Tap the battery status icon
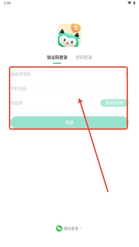The image size is (139, 247). tap(134, 3)
